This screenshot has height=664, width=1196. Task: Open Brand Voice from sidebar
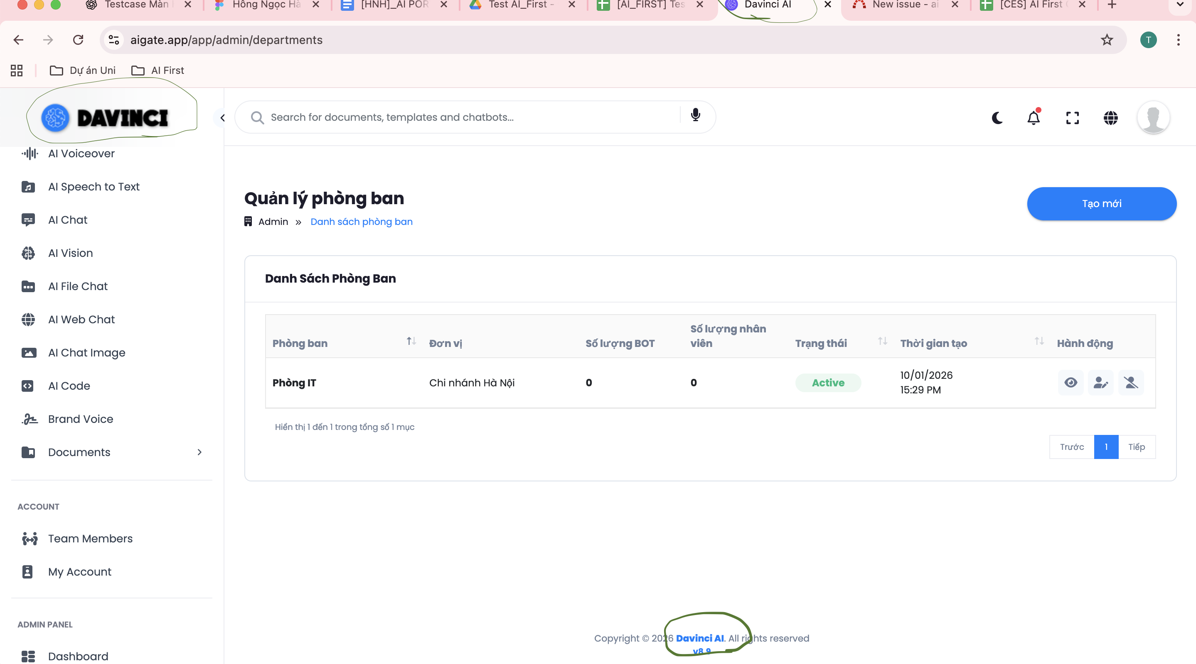pyautogui.click(x=81, y=419)
